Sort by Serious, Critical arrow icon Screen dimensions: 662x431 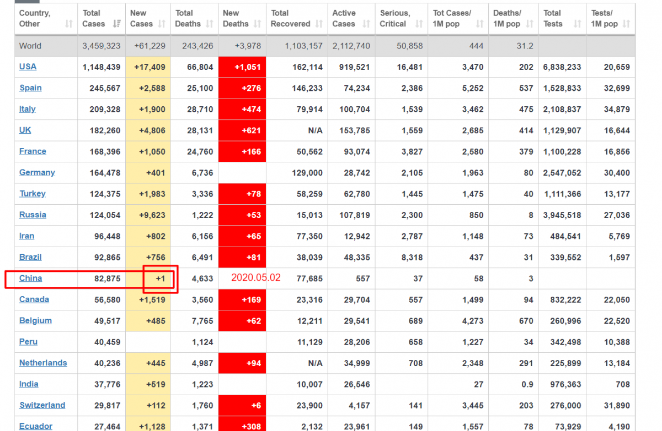419,24
